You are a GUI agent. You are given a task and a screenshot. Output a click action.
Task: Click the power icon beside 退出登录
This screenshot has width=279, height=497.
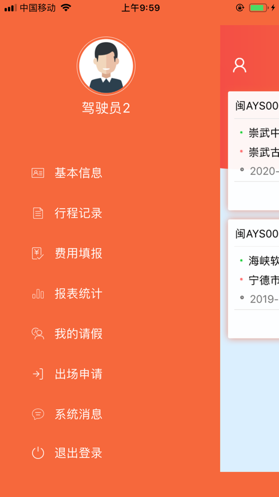click(x=38, y=453)
